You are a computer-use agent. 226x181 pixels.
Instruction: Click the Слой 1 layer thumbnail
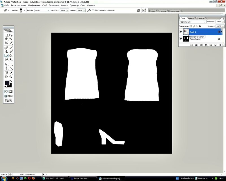[186, 32]
